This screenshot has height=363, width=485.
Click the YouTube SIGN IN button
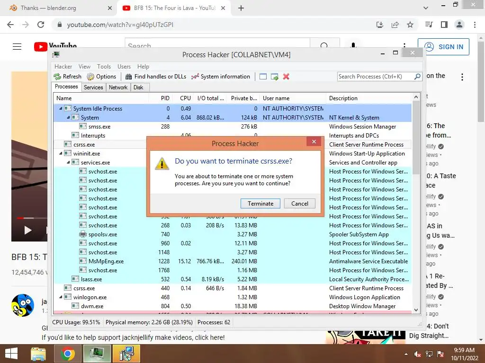[x=443, y=47]
